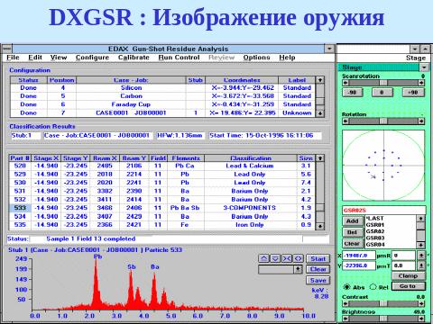Click the Scanrotation slider thumb

tap(383, 83)
